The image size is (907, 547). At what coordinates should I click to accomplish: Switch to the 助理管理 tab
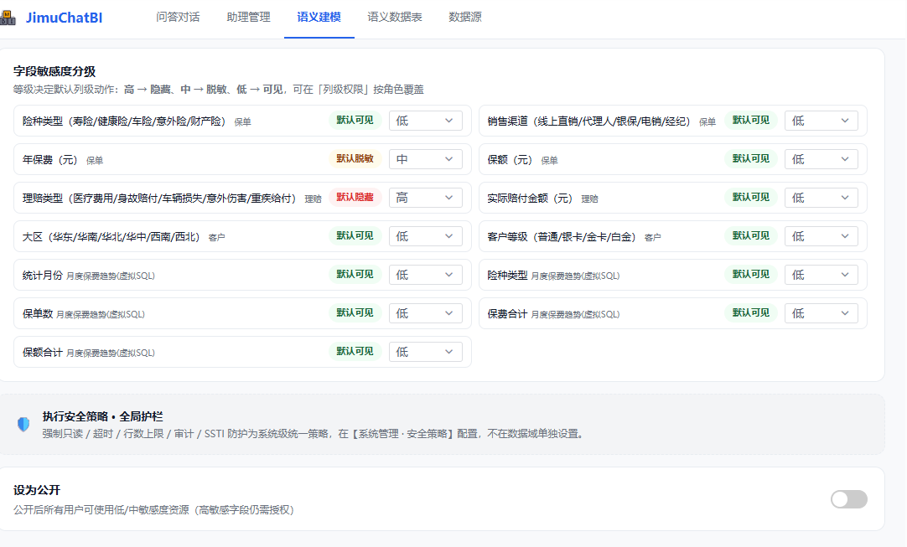(x=248, y=18)
